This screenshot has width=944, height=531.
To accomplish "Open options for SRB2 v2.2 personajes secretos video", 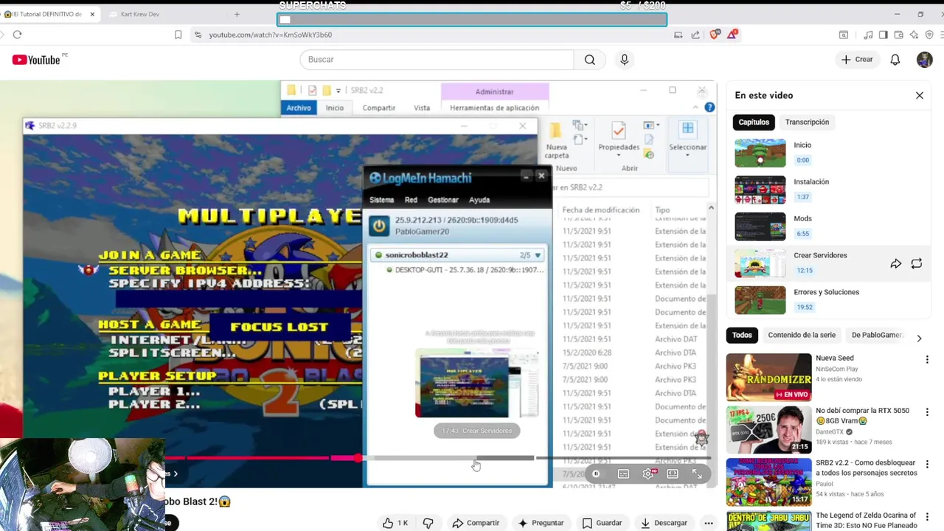I will coord(927,465).
